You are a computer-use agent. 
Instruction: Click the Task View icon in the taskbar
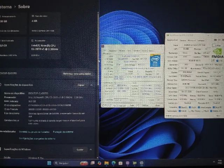[x=92, y=163]
